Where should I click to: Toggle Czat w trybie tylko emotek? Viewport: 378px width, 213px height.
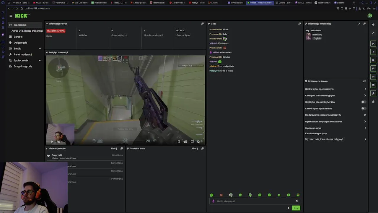tap(364, 109)
